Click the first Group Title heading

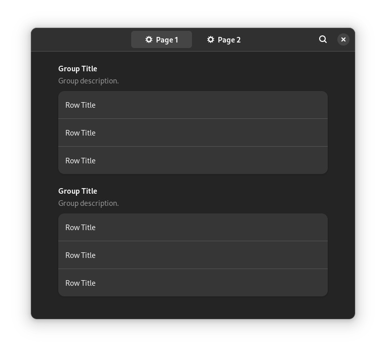tap(78, 69)
